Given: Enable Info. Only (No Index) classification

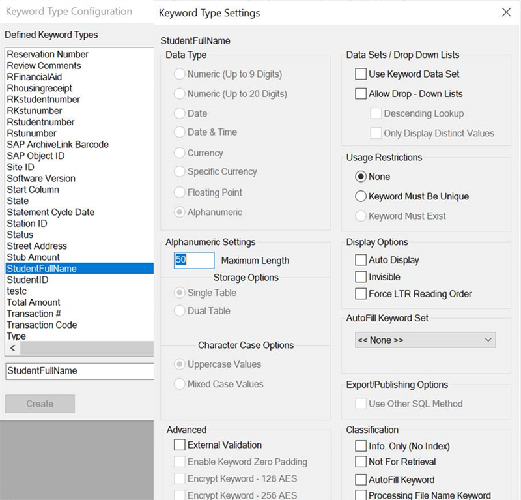Looking at the screenshot, I should (361, 446).
